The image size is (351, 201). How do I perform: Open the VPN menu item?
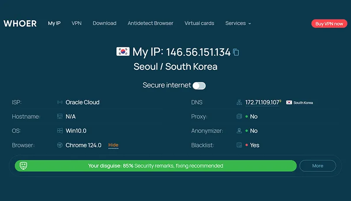click(x=76, y=23)
